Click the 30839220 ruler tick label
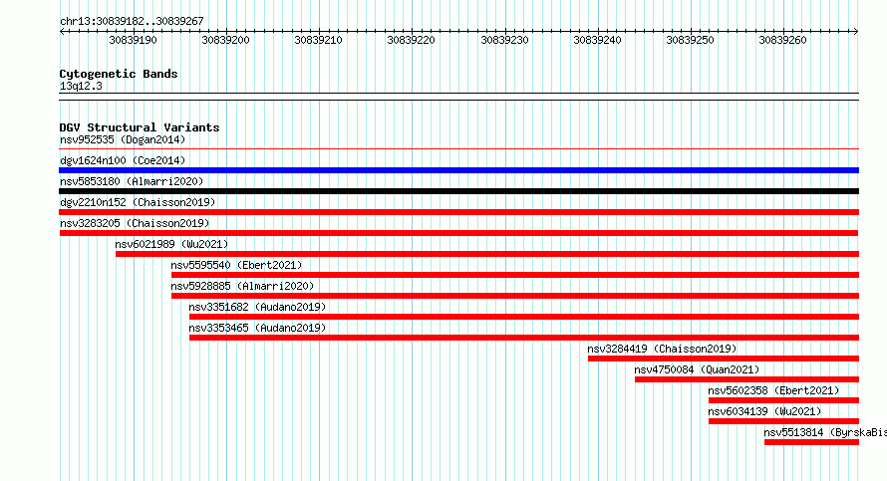Screen dimensions: 887x481 [x=412, y=40]
